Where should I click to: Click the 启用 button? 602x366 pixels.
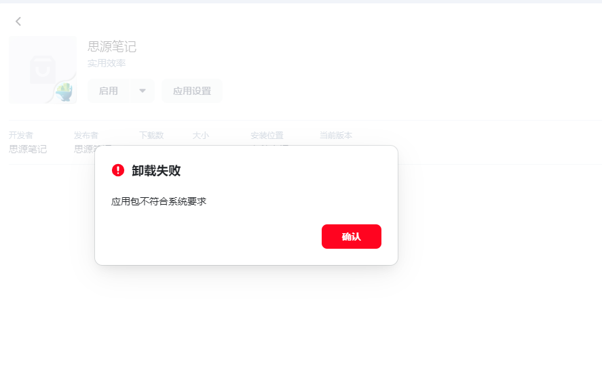click(x=109, y=91)
